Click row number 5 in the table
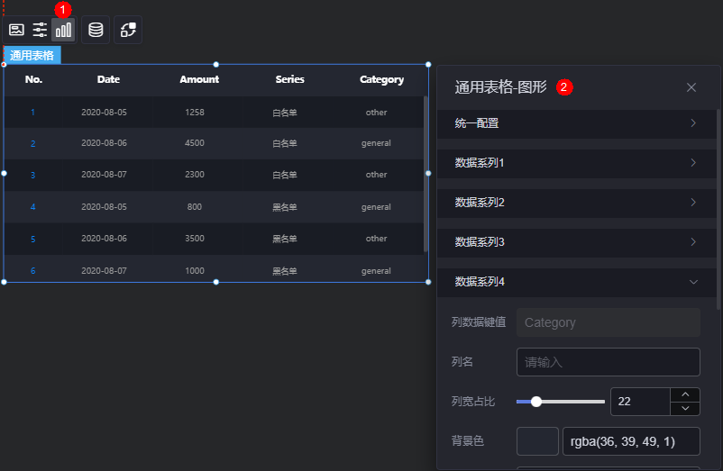The width and height of the screenshot is (723, 471). point(32,239)
